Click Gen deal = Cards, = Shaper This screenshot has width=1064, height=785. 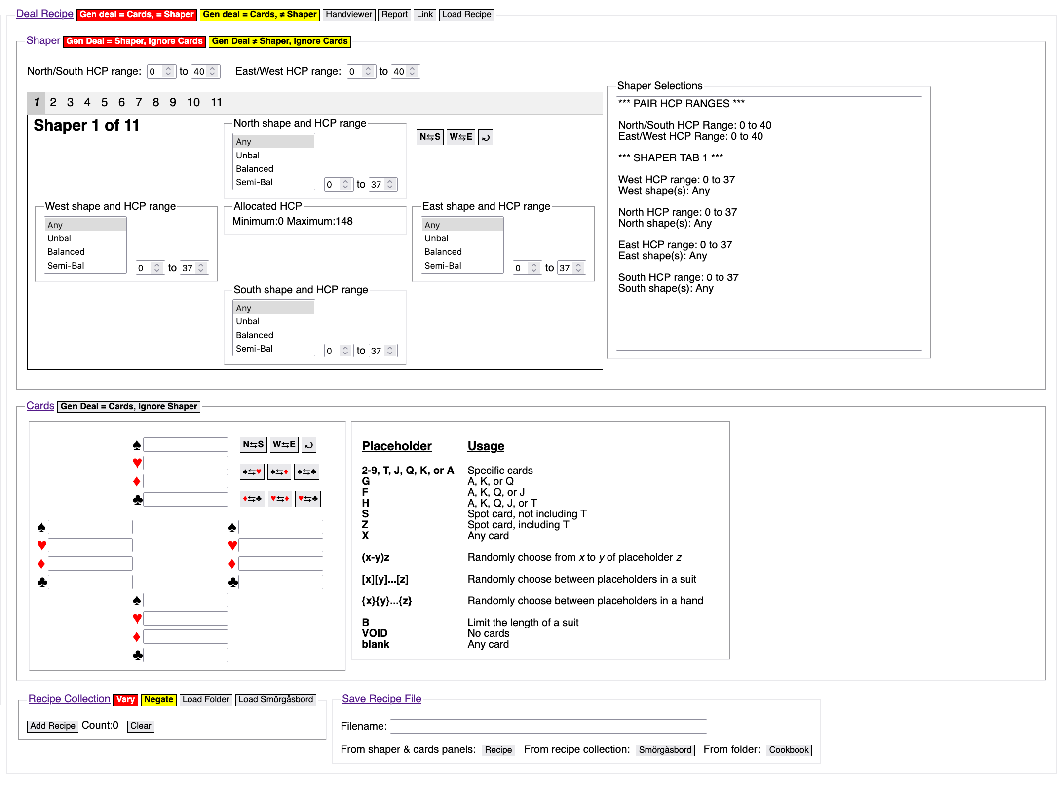[137, 15]
